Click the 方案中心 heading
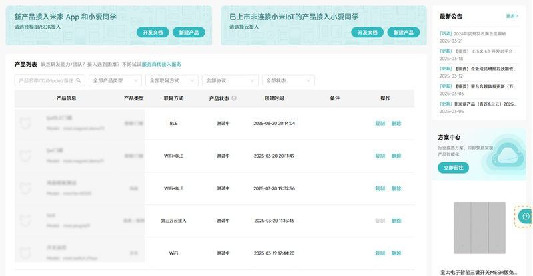This screenshot has width=533, height=276. tap(449, 138)
